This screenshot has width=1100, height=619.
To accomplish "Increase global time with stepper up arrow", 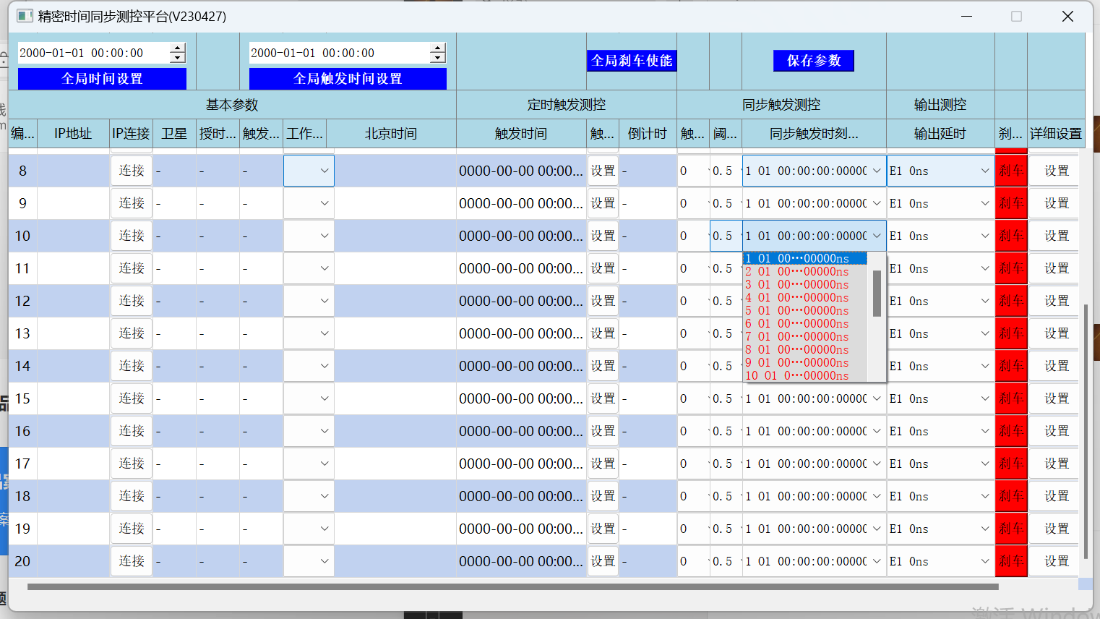I will (177, 48).
